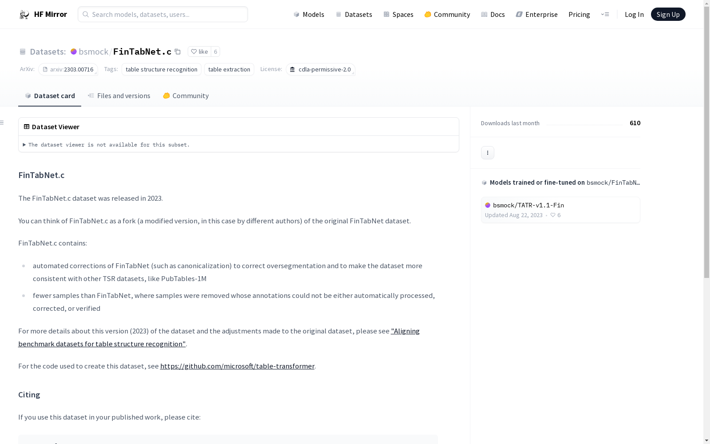Like the FinTabNet.c dataset

(x=199, y=52)
